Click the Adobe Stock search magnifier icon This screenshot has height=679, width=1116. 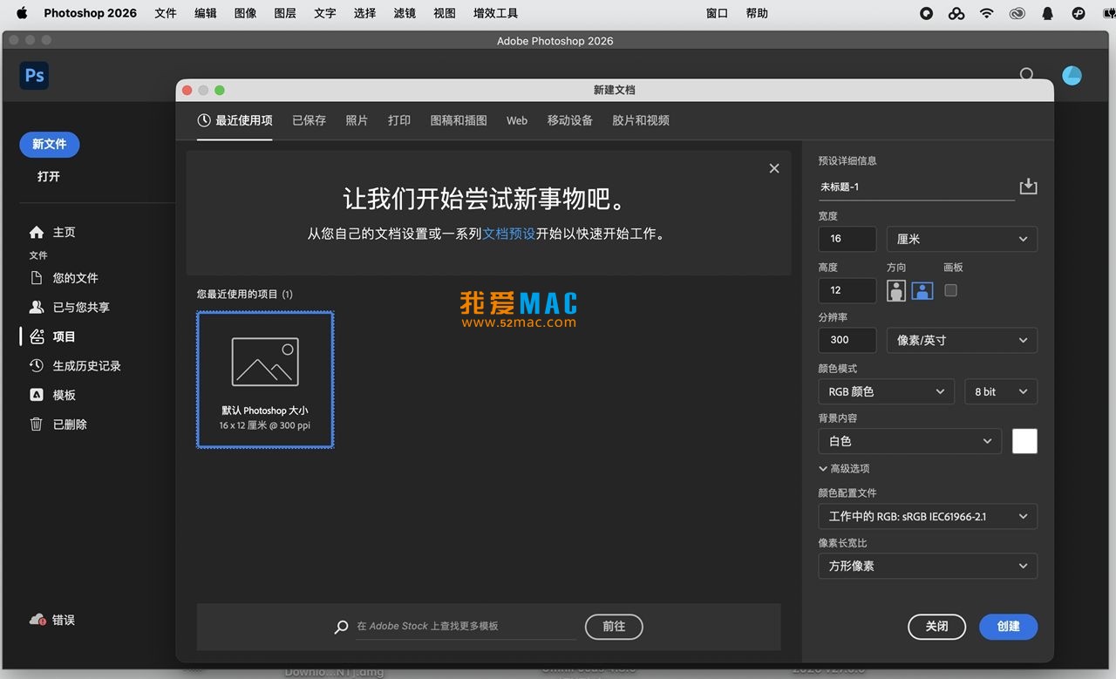tap(341, 627)
